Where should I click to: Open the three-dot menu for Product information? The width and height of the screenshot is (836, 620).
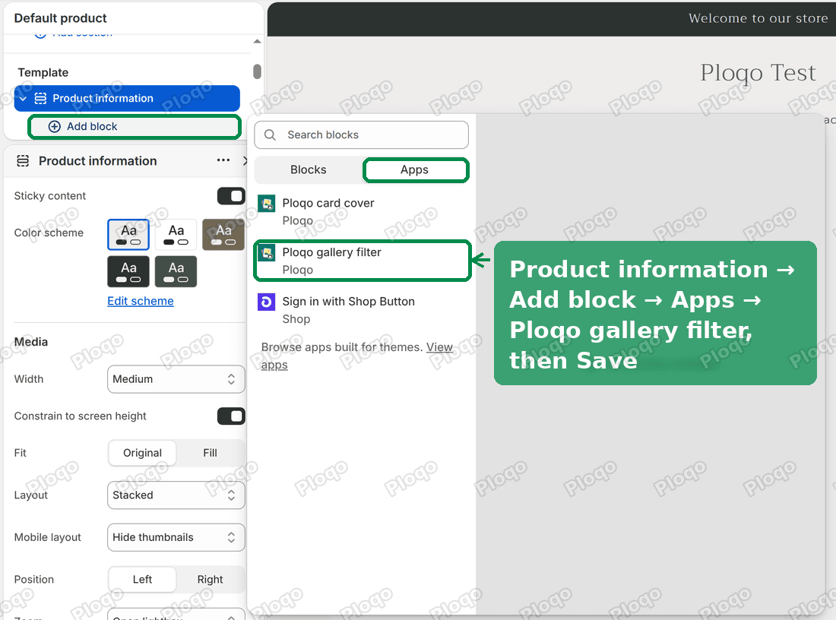click(223, 160)
